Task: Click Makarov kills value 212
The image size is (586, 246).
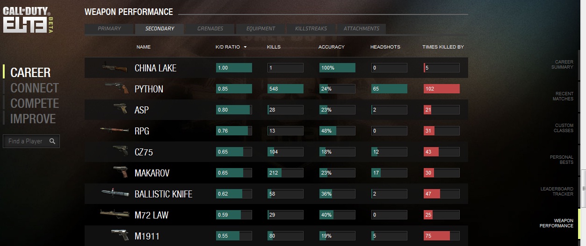Action: [x=274, y=173]
